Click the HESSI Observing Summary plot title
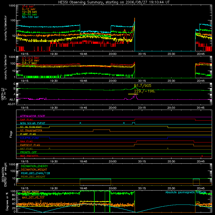 click(x=114, y=2)
